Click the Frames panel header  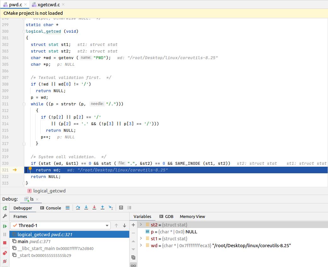click(20, 217)
